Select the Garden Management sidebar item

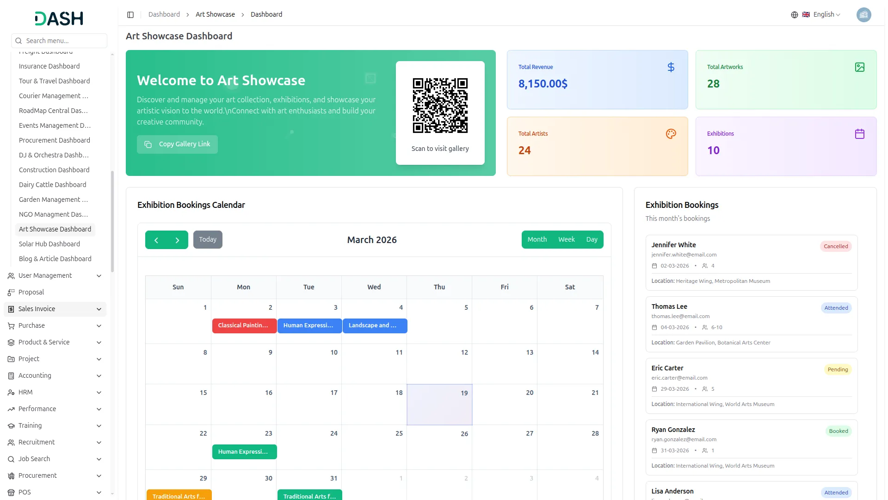pyautogui.click(x=53, y=200)
